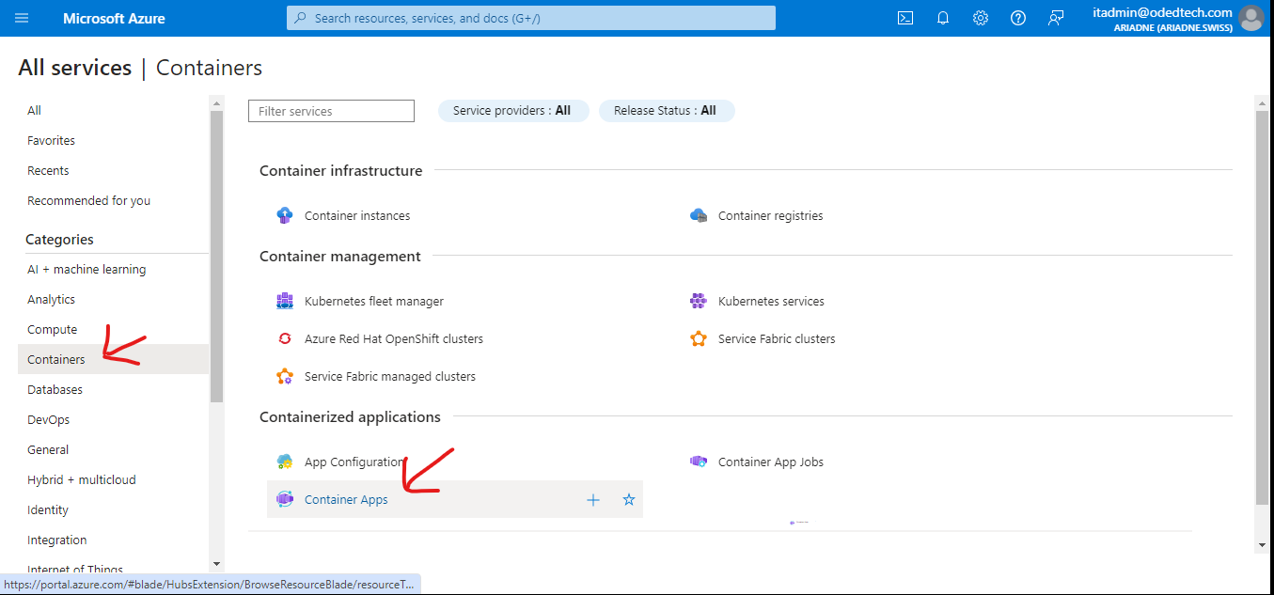Open the Kubernetes fleet manager link
1274x595 pixels.
374,301
